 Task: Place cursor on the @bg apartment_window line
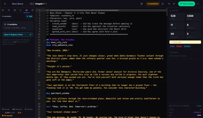pos(58,93)
